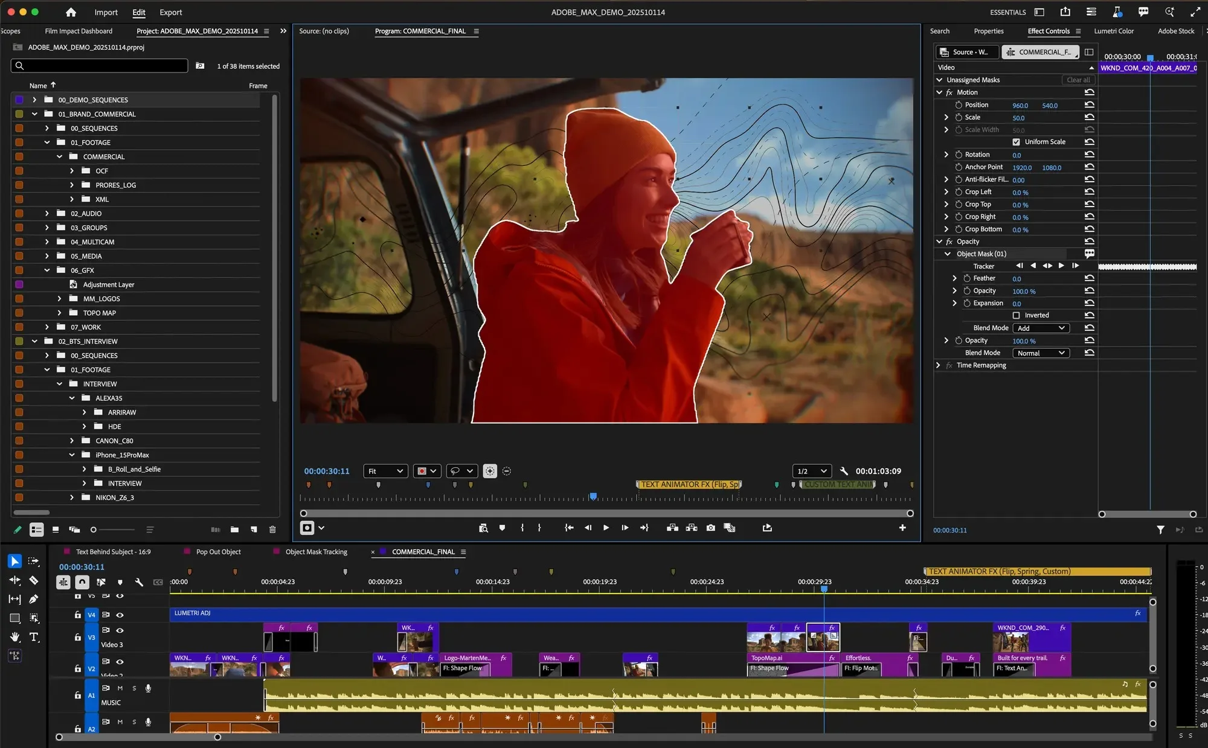Select the Razor tool in the timeline toolbar

(x=34, y=580)
